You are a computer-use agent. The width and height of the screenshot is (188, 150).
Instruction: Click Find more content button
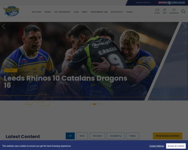point(168,136)
